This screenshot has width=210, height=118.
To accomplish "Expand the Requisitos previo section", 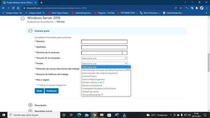I will point(31,111).
